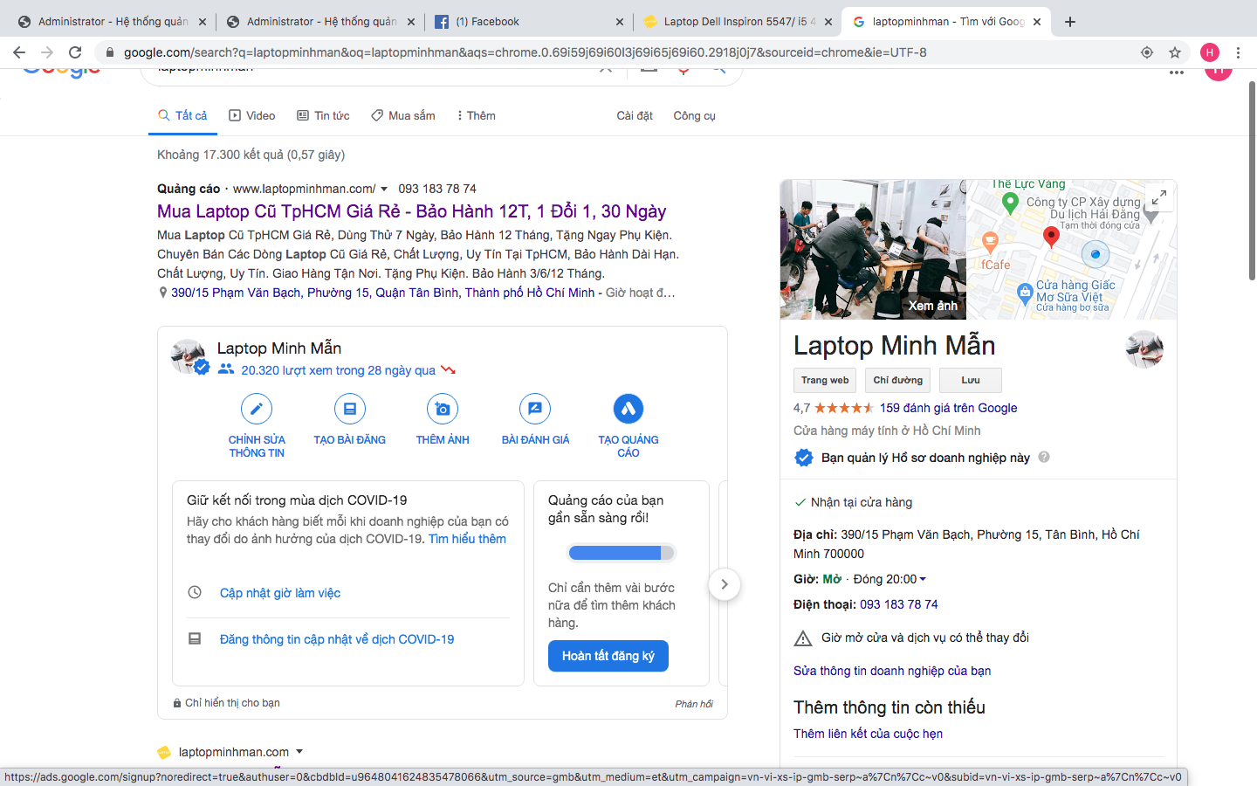The height and width of the screenshot is (786, 1257).
Task: Open the Chrome three-dot menu
Action: pyautogui.click(x=1238, y=52)
